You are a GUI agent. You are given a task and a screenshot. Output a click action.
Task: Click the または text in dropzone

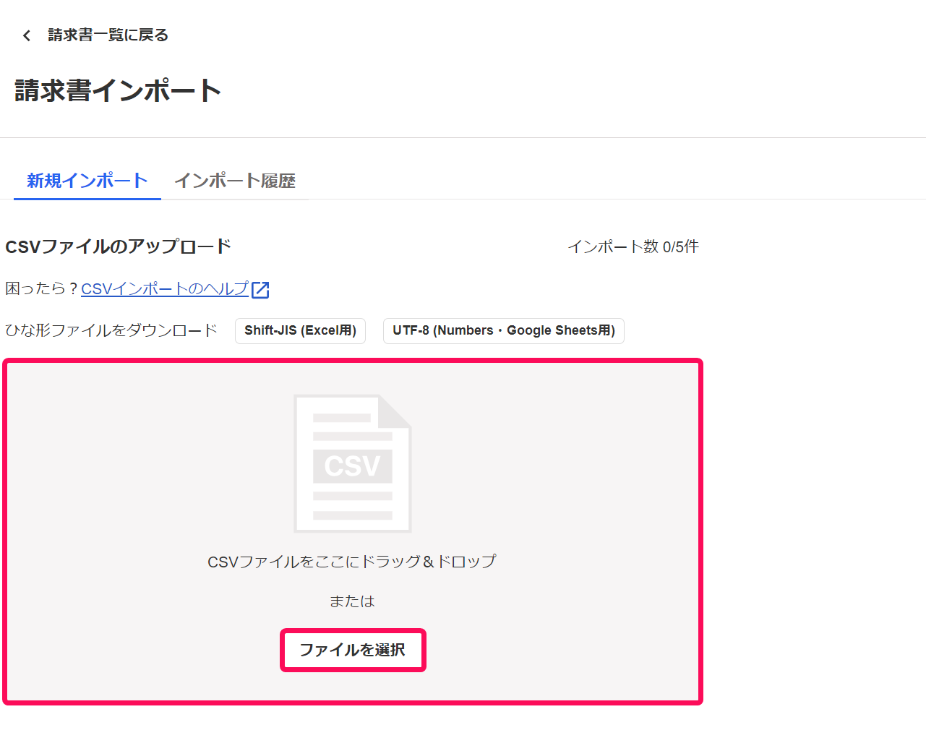tap(352, 601)
